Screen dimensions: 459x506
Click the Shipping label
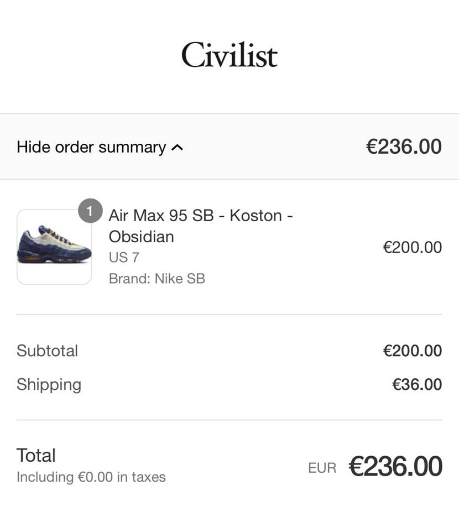[49, 384]
